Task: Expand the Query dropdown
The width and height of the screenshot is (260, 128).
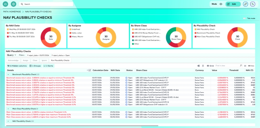Action: tap(12, 55)
